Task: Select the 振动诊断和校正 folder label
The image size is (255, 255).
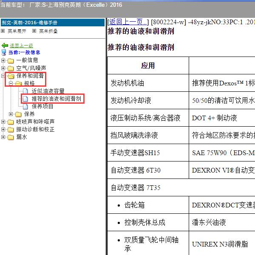Action: point(35,129)
